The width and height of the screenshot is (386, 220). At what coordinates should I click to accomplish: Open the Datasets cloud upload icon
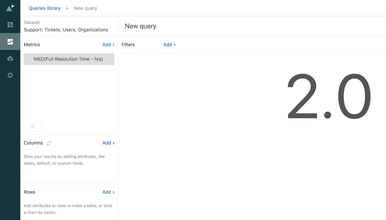tap(10, 58)
